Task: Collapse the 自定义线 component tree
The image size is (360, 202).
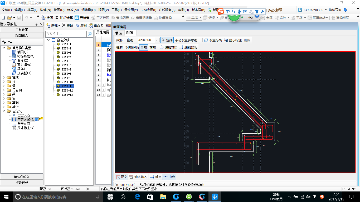Action: pos(48,40)
